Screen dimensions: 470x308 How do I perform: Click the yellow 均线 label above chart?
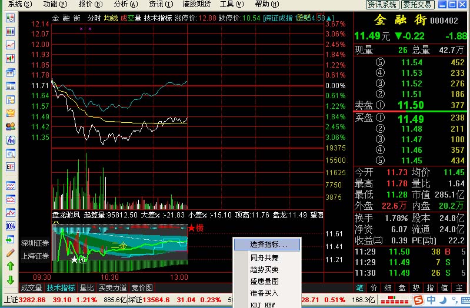(111, 18)
